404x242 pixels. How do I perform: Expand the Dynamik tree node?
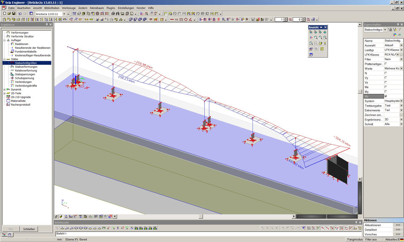4,89
